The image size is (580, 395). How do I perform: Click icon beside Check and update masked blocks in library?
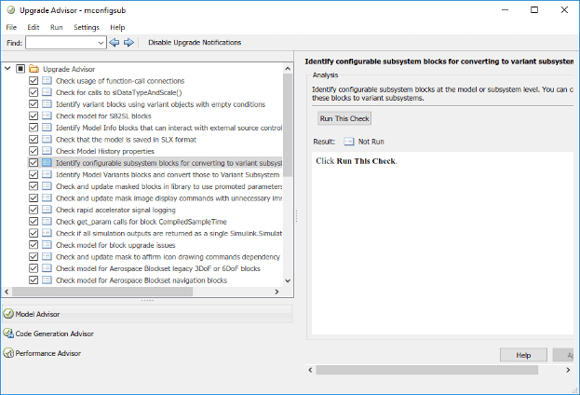click(47, 186)
